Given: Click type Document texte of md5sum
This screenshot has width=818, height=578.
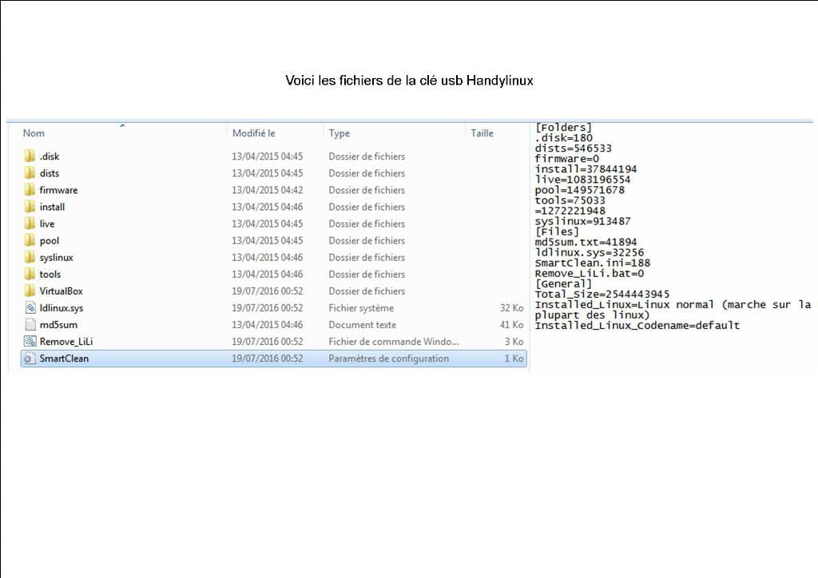Looking at the screenshot, I should (362, 325).
